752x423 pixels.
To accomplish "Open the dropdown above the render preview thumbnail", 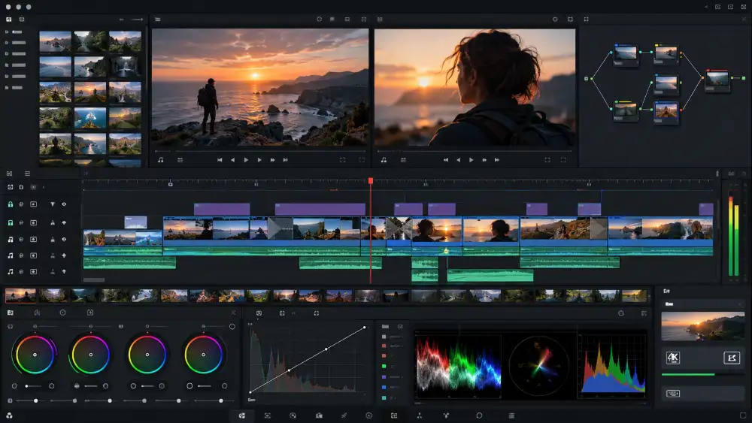I will coord(703,304).
